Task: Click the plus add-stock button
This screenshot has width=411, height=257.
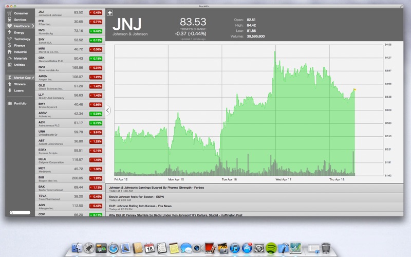Action: [x=110, y=12]
